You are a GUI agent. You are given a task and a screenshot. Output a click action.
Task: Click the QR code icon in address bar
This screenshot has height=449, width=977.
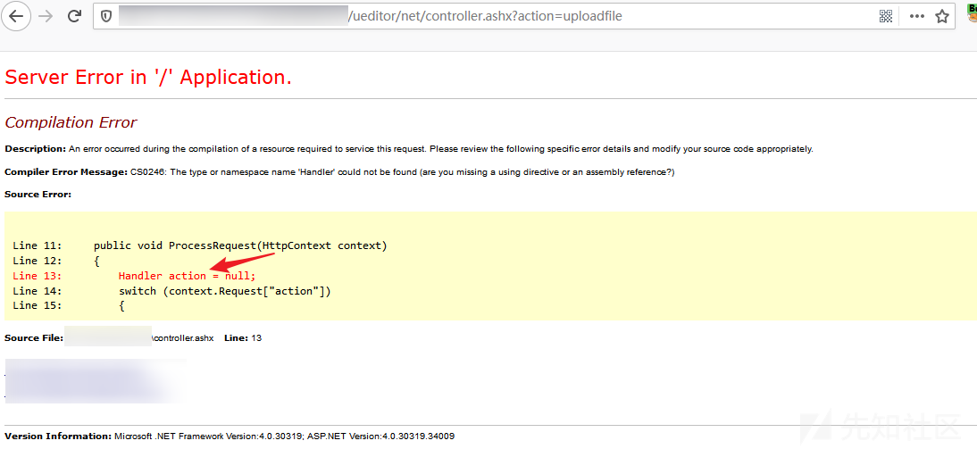click(885, 16)
